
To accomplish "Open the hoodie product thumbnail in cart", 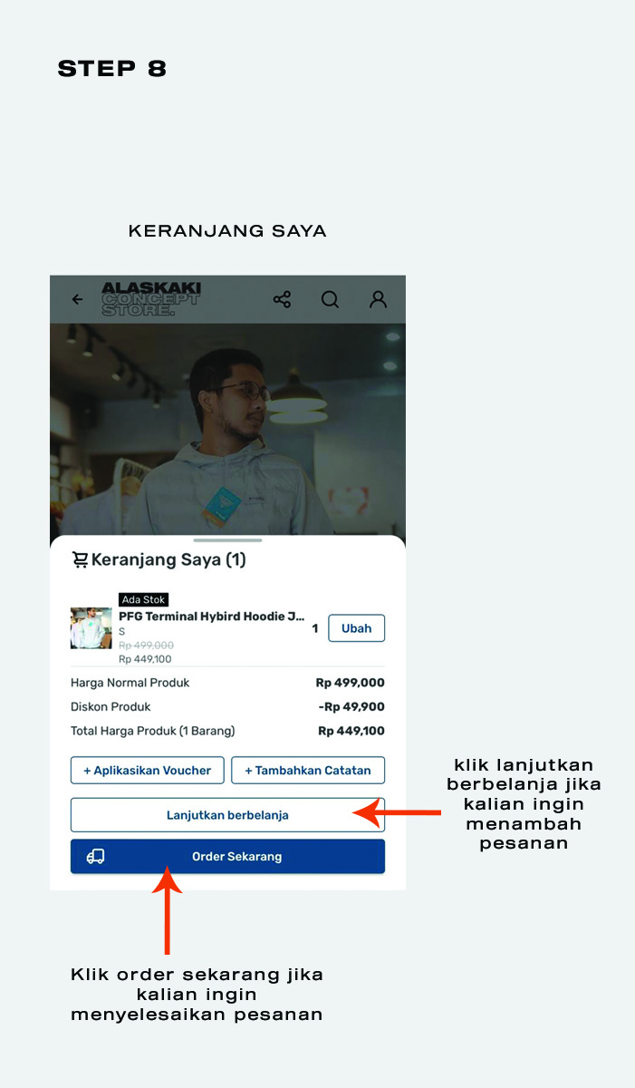I will [x=91, y=628].
